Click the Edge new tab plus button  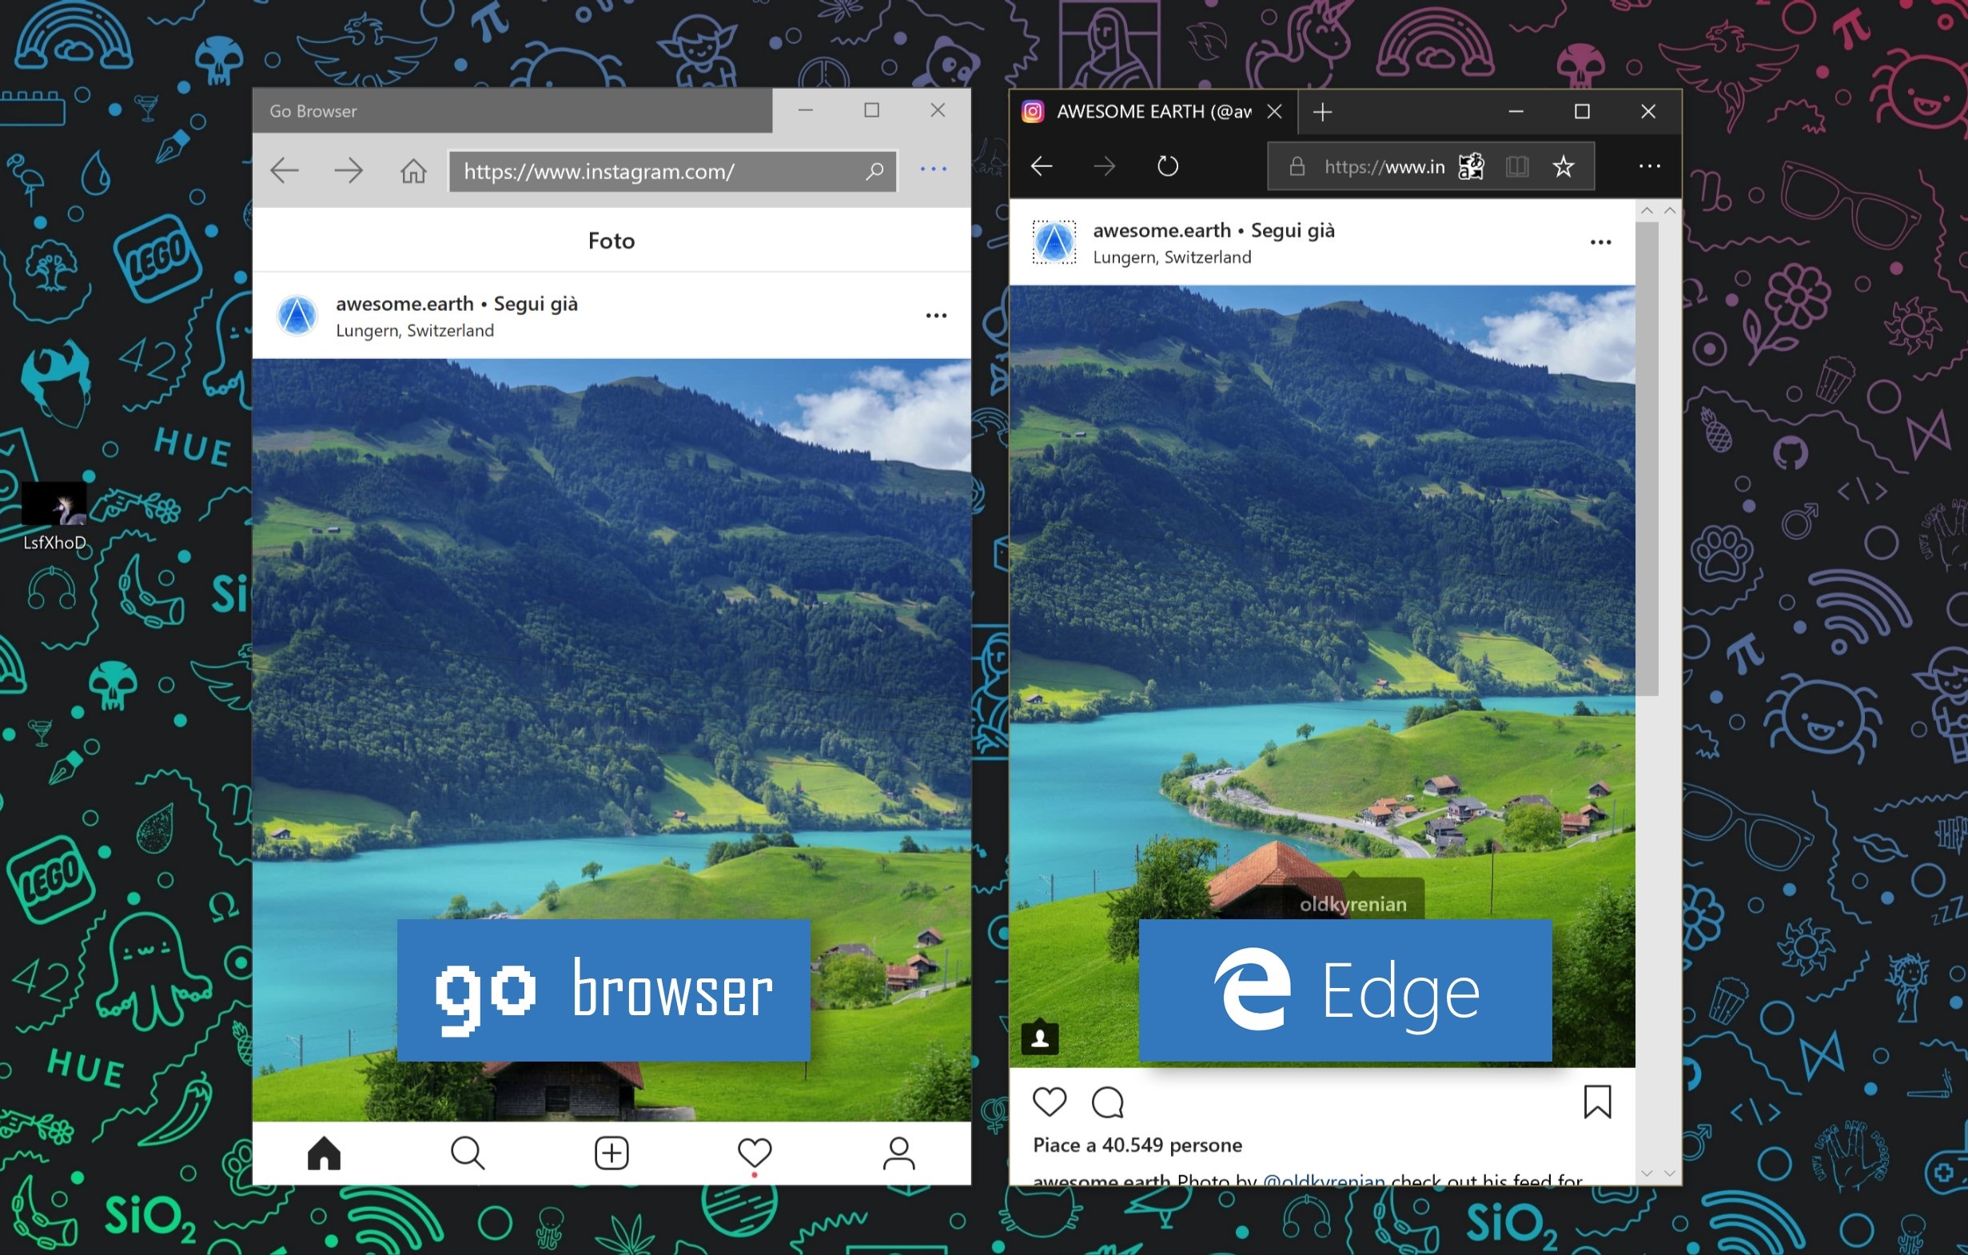(x=1321, y=109)
